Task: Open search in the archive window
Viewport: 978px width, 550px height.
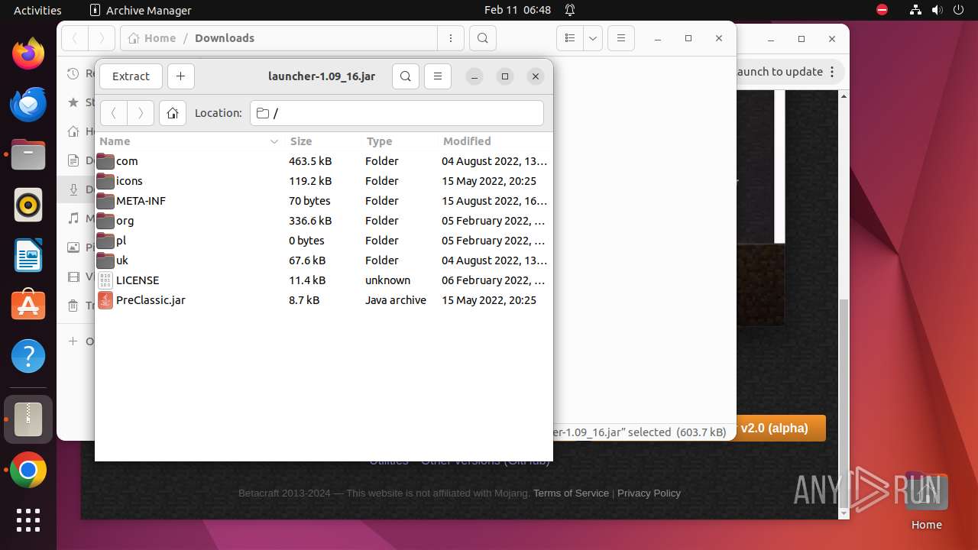Action: [406, 76]
